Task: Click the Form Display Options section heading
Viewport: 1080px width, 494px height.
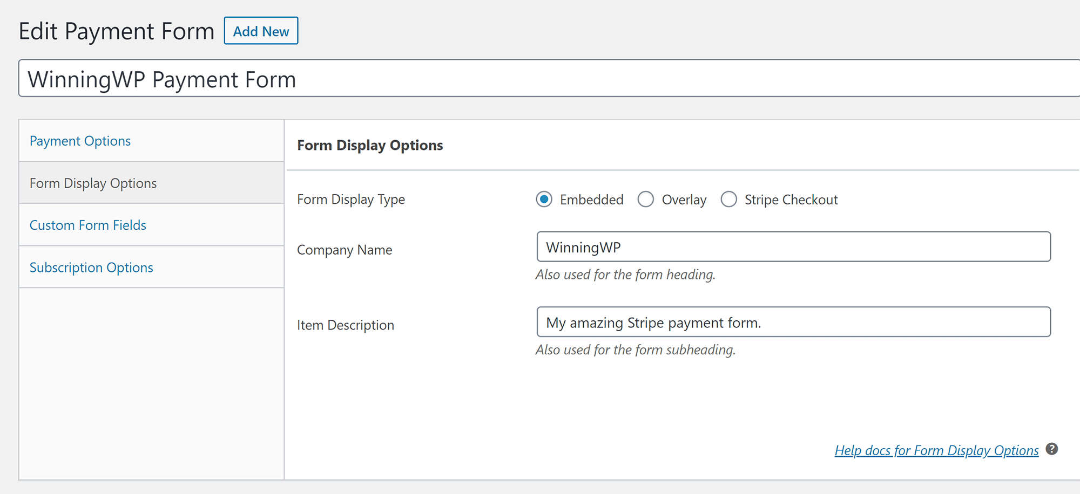Action: (370, 145)
